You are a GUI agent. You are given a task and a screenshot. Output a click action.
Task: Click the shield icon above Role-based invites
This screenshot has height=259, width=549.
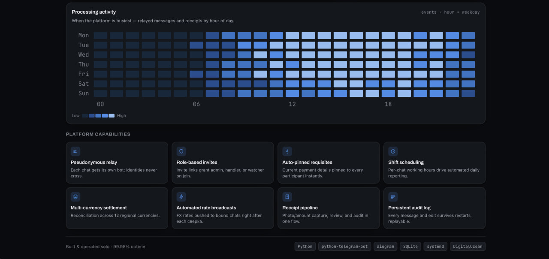point(181,151)
